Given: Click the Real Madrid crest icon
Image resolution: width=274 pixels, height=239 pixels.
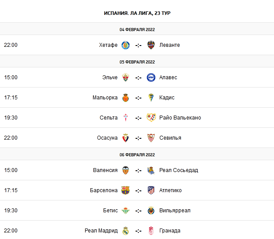Looking at the screenshot, I should (x=126, y=231).
